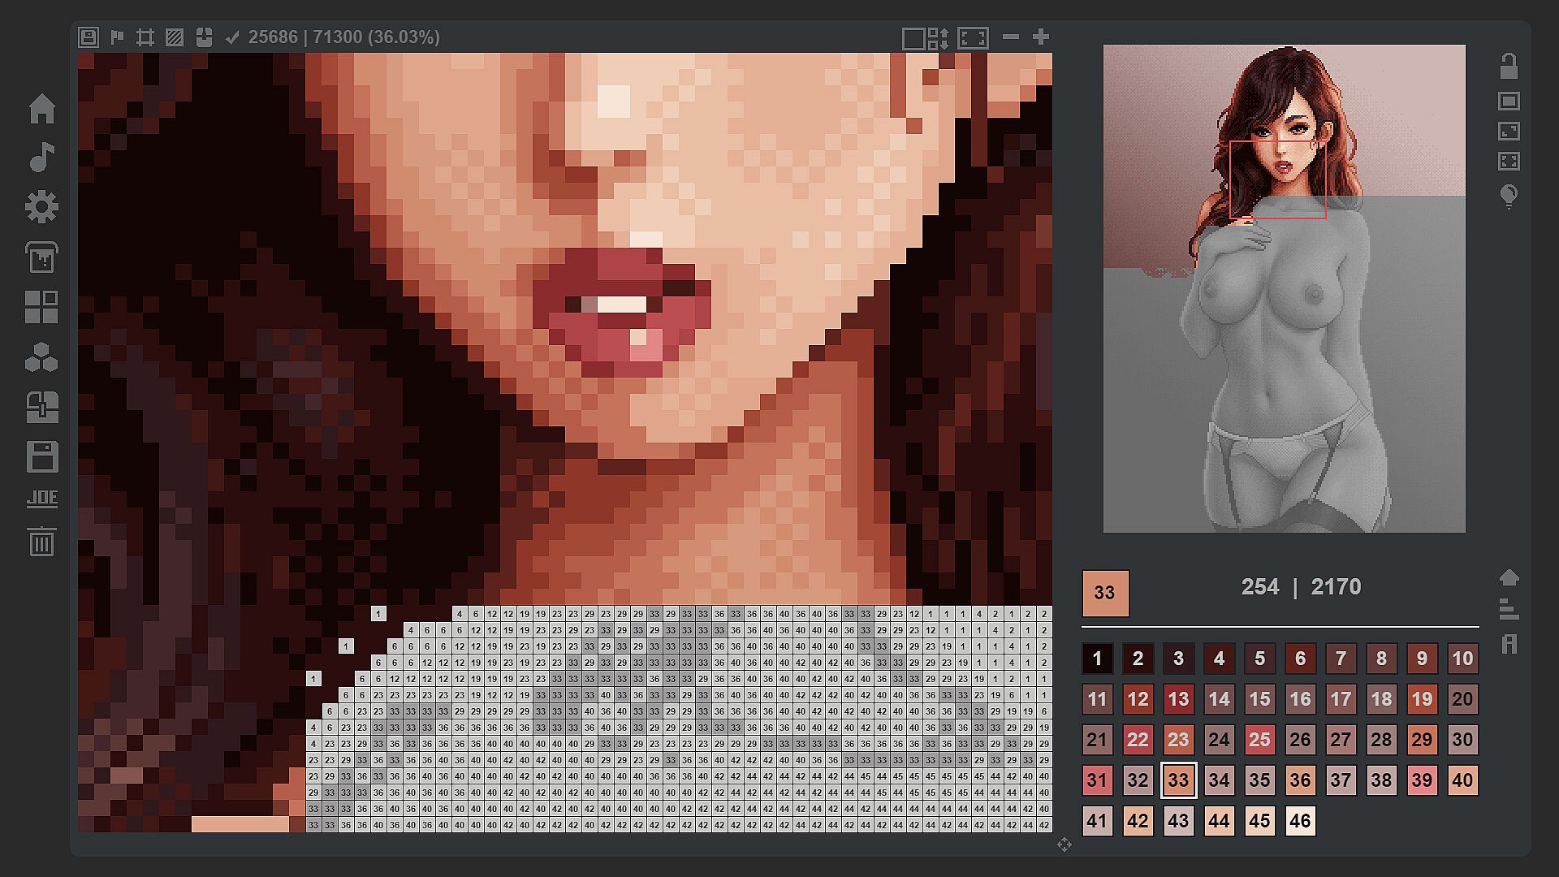Viewport: 1559px width, 877px height.
Task: Select color swatch number 29
Action: tap(1421, 740)
